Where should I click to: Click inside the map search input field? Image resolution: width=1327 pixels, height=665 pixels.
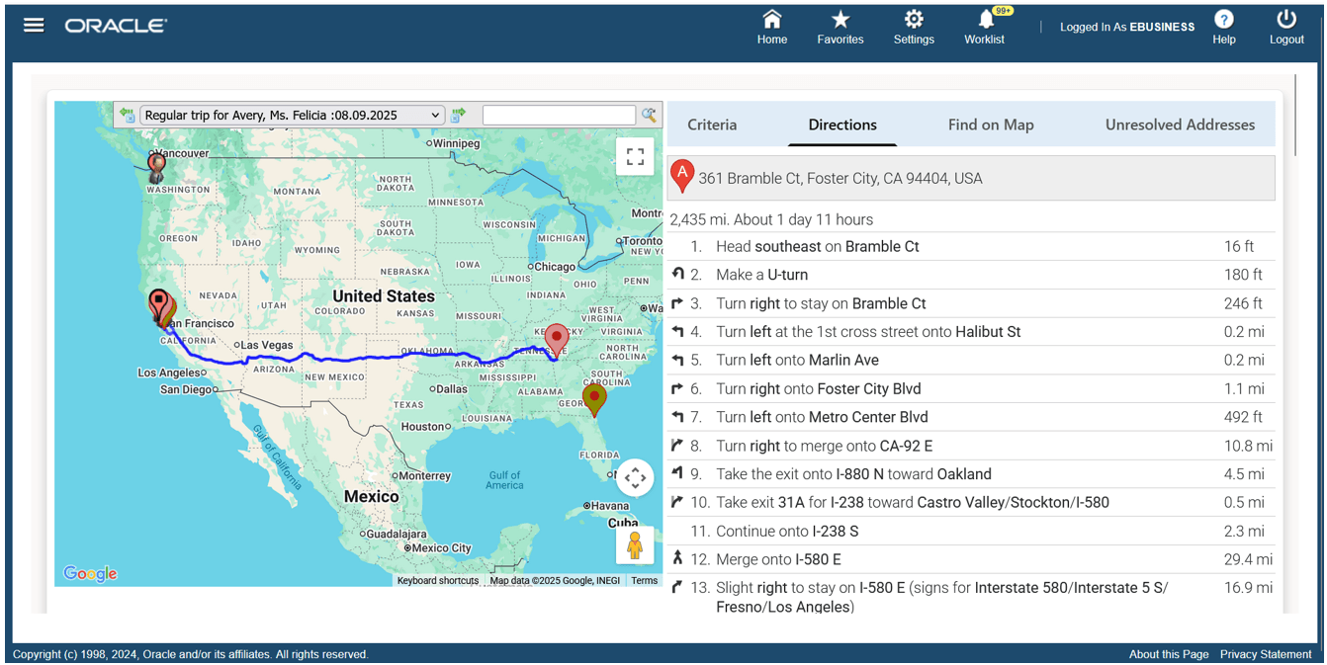559,115
